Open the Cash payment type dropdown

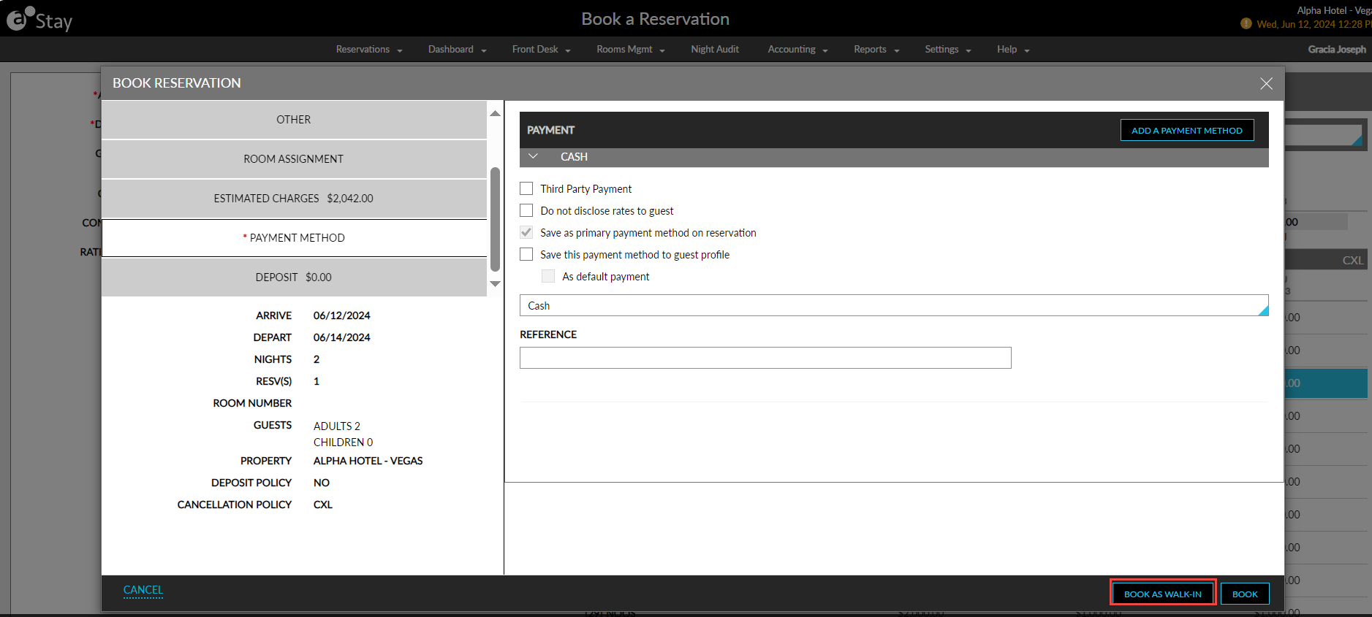pos(894,305)
